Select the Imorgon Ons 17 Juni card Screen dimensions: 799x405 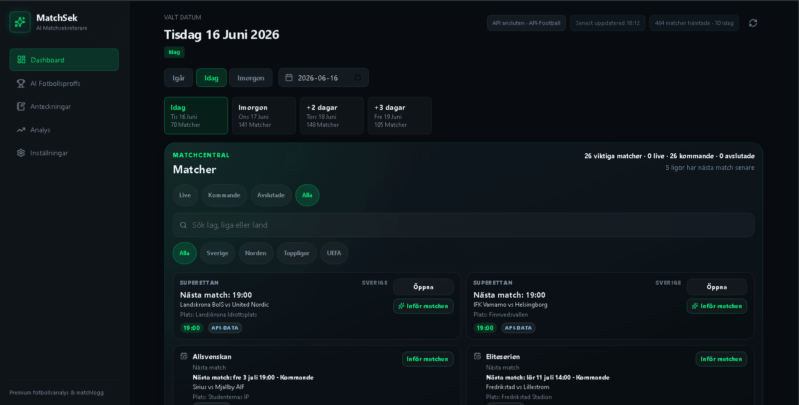click(x=264, y=115)
